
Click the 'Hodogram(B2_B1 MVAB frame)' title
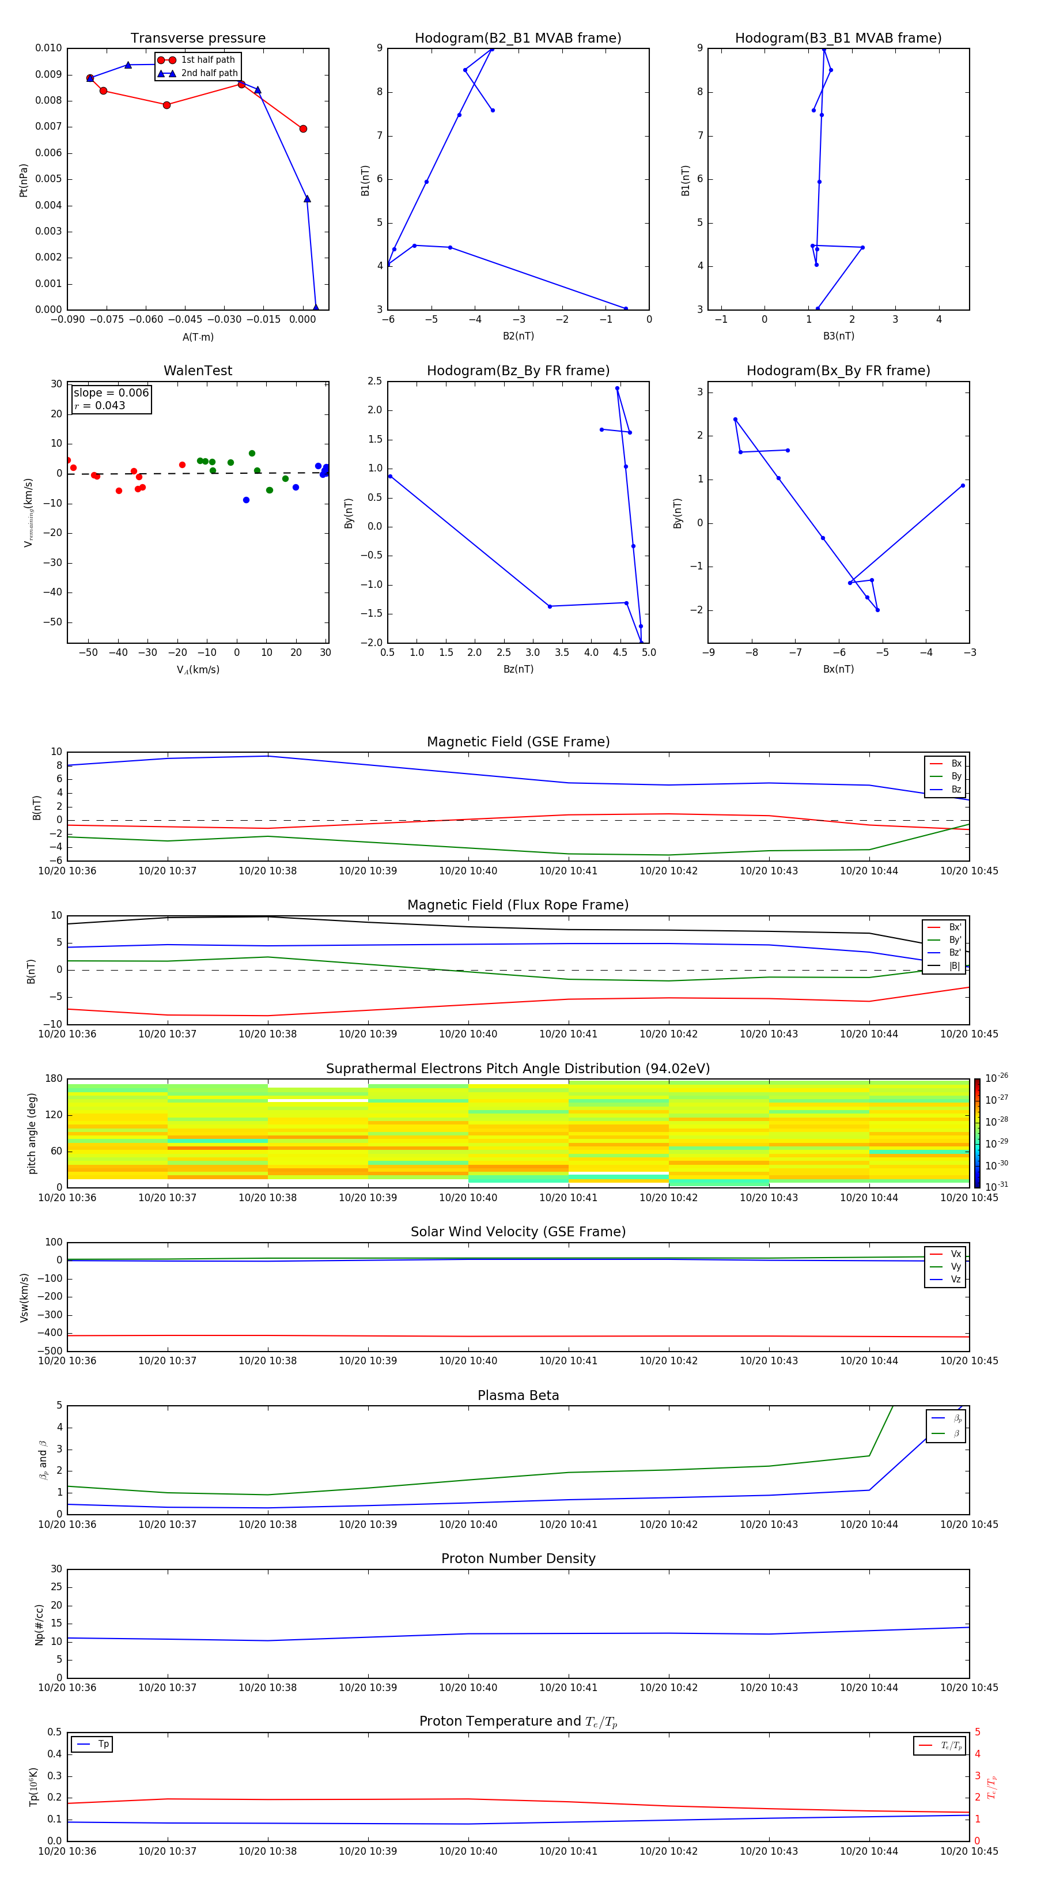tap(518, 39)
